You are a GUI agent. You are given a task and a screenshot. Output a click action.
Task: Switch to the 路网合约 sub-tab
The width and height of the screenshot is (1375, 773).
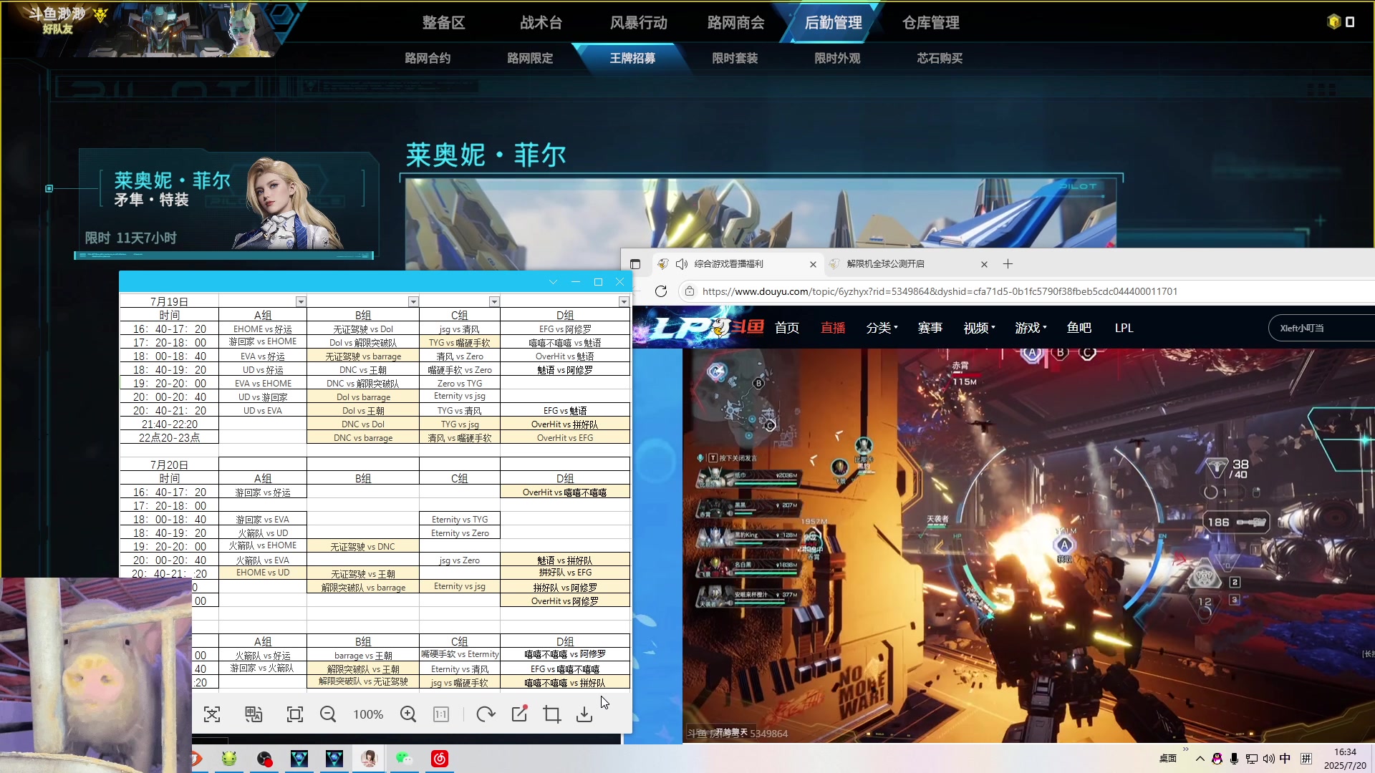click(x=428, y=58)
